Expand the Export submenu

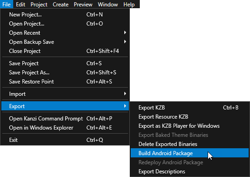pyautogui.click(x=65, y=106)
